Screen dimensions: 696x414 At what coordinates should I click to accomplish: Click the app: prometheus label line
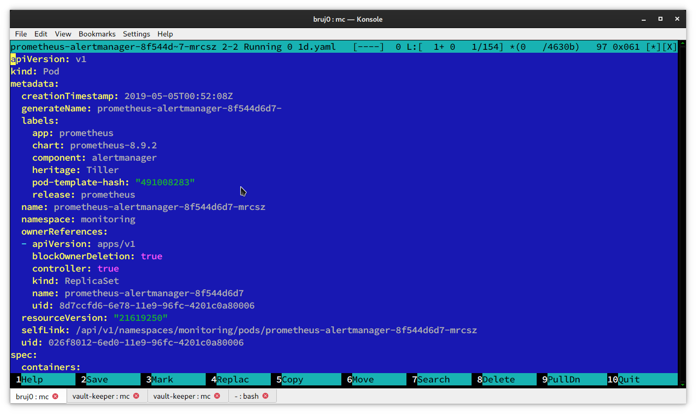point(73,133)
